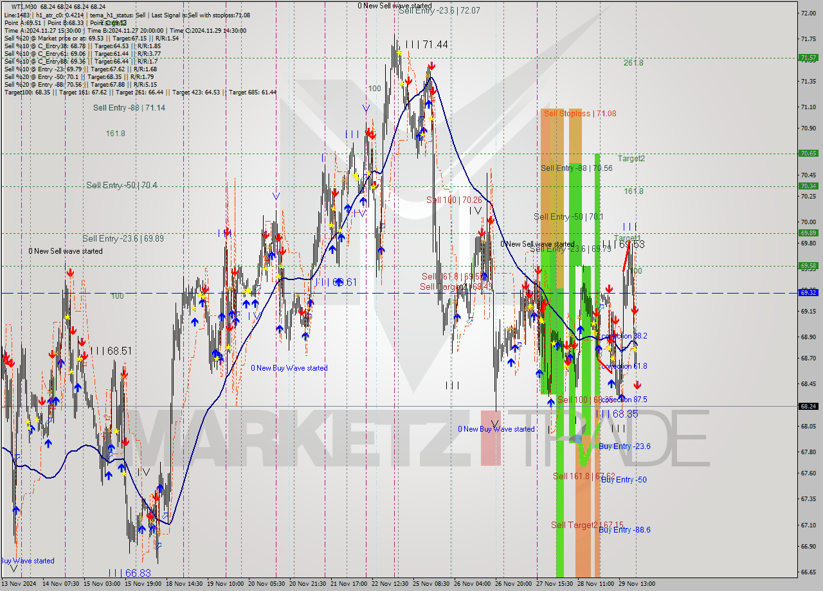The image size is (823, 591).
Task: Click the green 71.57 price tag on axis
Action: (x=808, y=58)
